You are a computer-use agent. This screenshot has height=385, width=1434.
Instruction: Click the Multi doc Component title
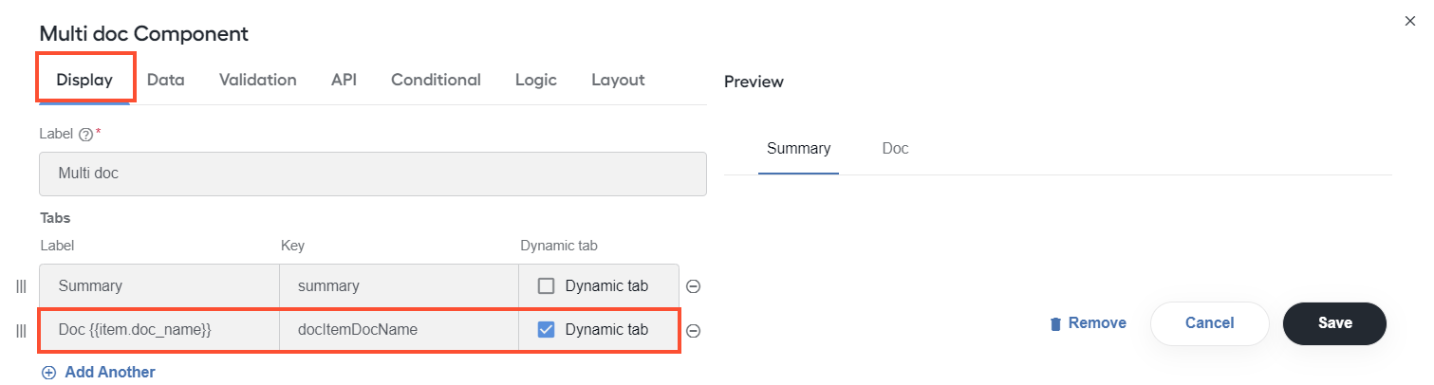point(143,34)
